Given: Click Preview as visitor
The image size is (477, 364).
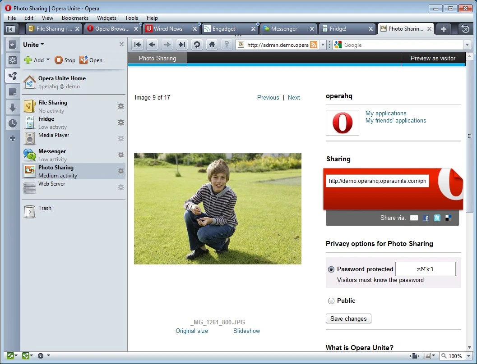Looking at the screenshot, I should (x=433, y=58).
